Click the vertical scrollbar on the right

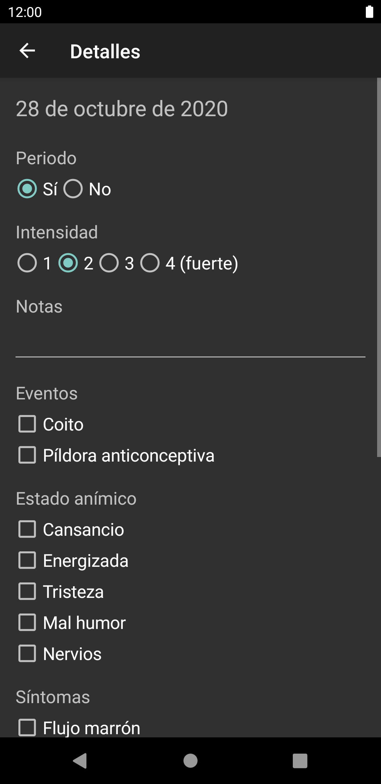pos(379,267)
